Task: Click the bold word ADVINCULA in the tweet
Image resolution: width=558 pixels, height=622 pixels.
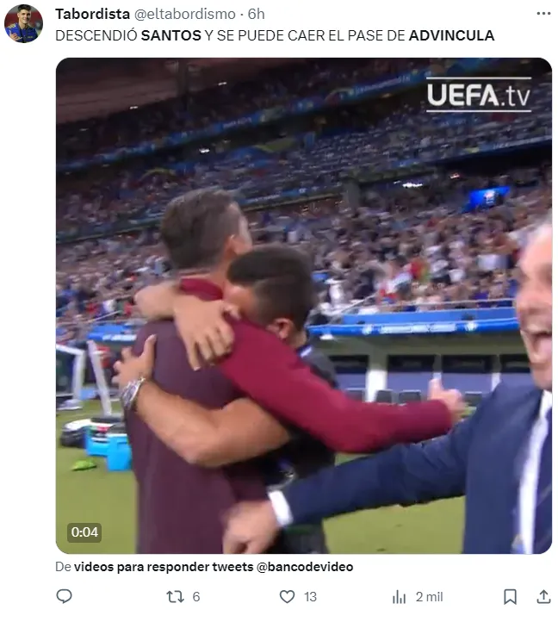Action: click(x=452, y=35)
